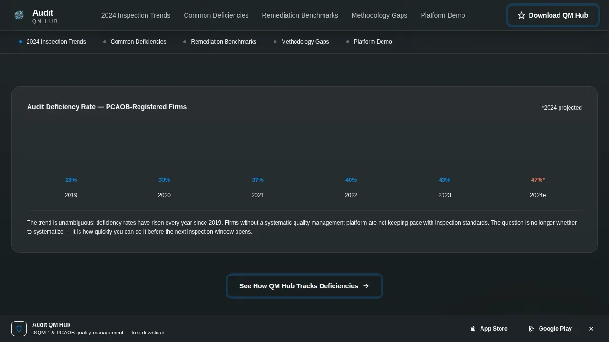Screen dimensions: 609x342
Task: Click the Apple icon beside App Store
Action: pos(473,329)
